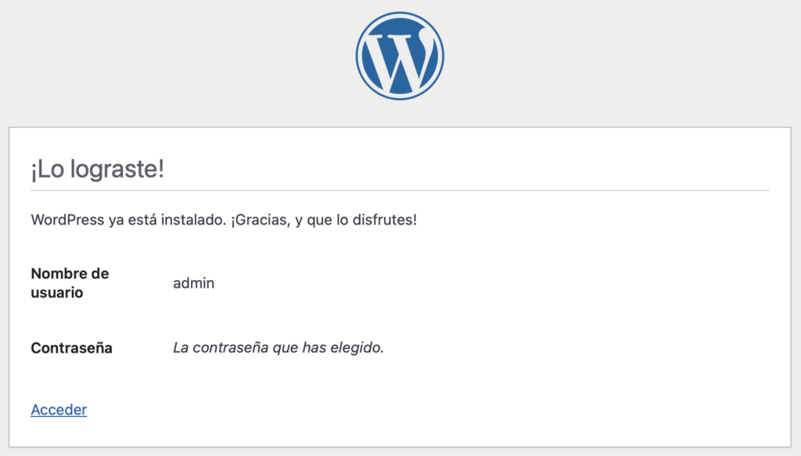Click the admin username value

194,283
